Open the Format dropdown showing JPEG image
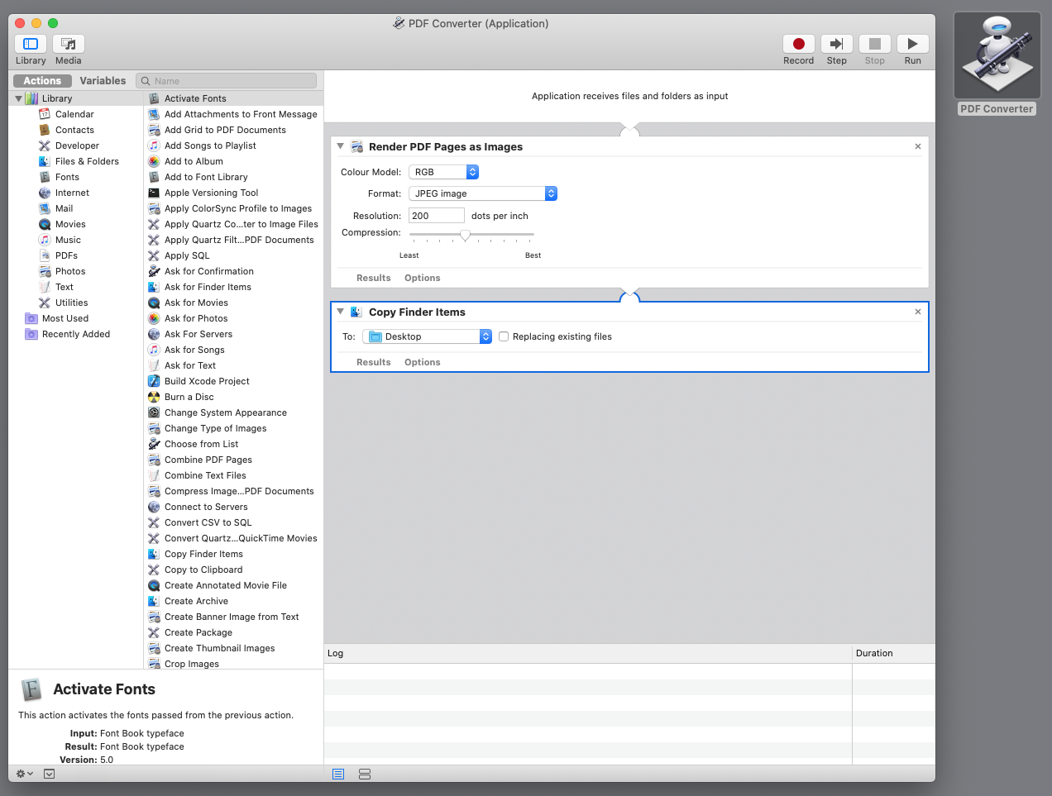Screen dimensions: 1052x796 482,192
